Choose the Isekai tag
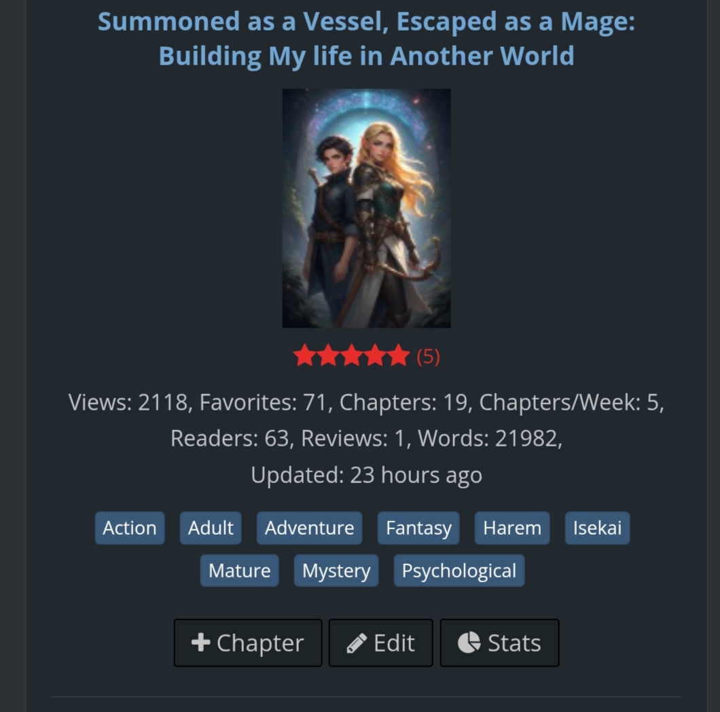 point(598,528)
